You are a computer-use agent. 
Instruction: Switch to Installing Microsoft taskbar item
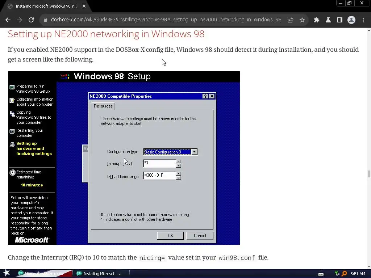coord(101,274)
